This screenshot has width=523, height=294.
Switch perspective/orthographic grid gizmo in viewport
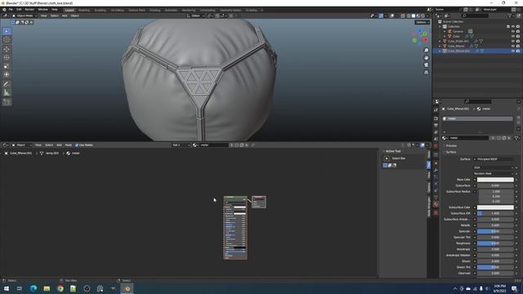[426, 73]
